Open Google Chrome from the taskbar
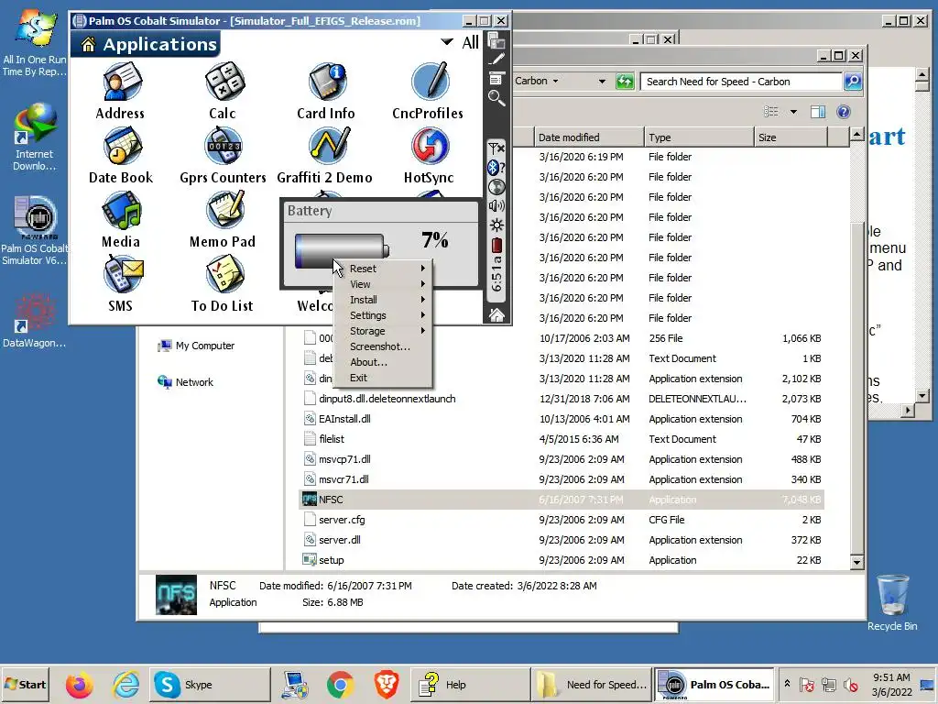Image resolution: width=938 pixels, height=704 pixels. point(340,684)
